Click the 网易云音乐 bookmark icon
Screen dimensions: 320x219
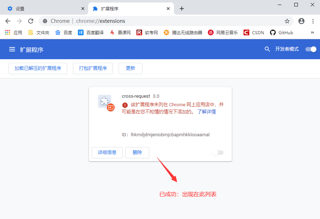coord(211,32)
